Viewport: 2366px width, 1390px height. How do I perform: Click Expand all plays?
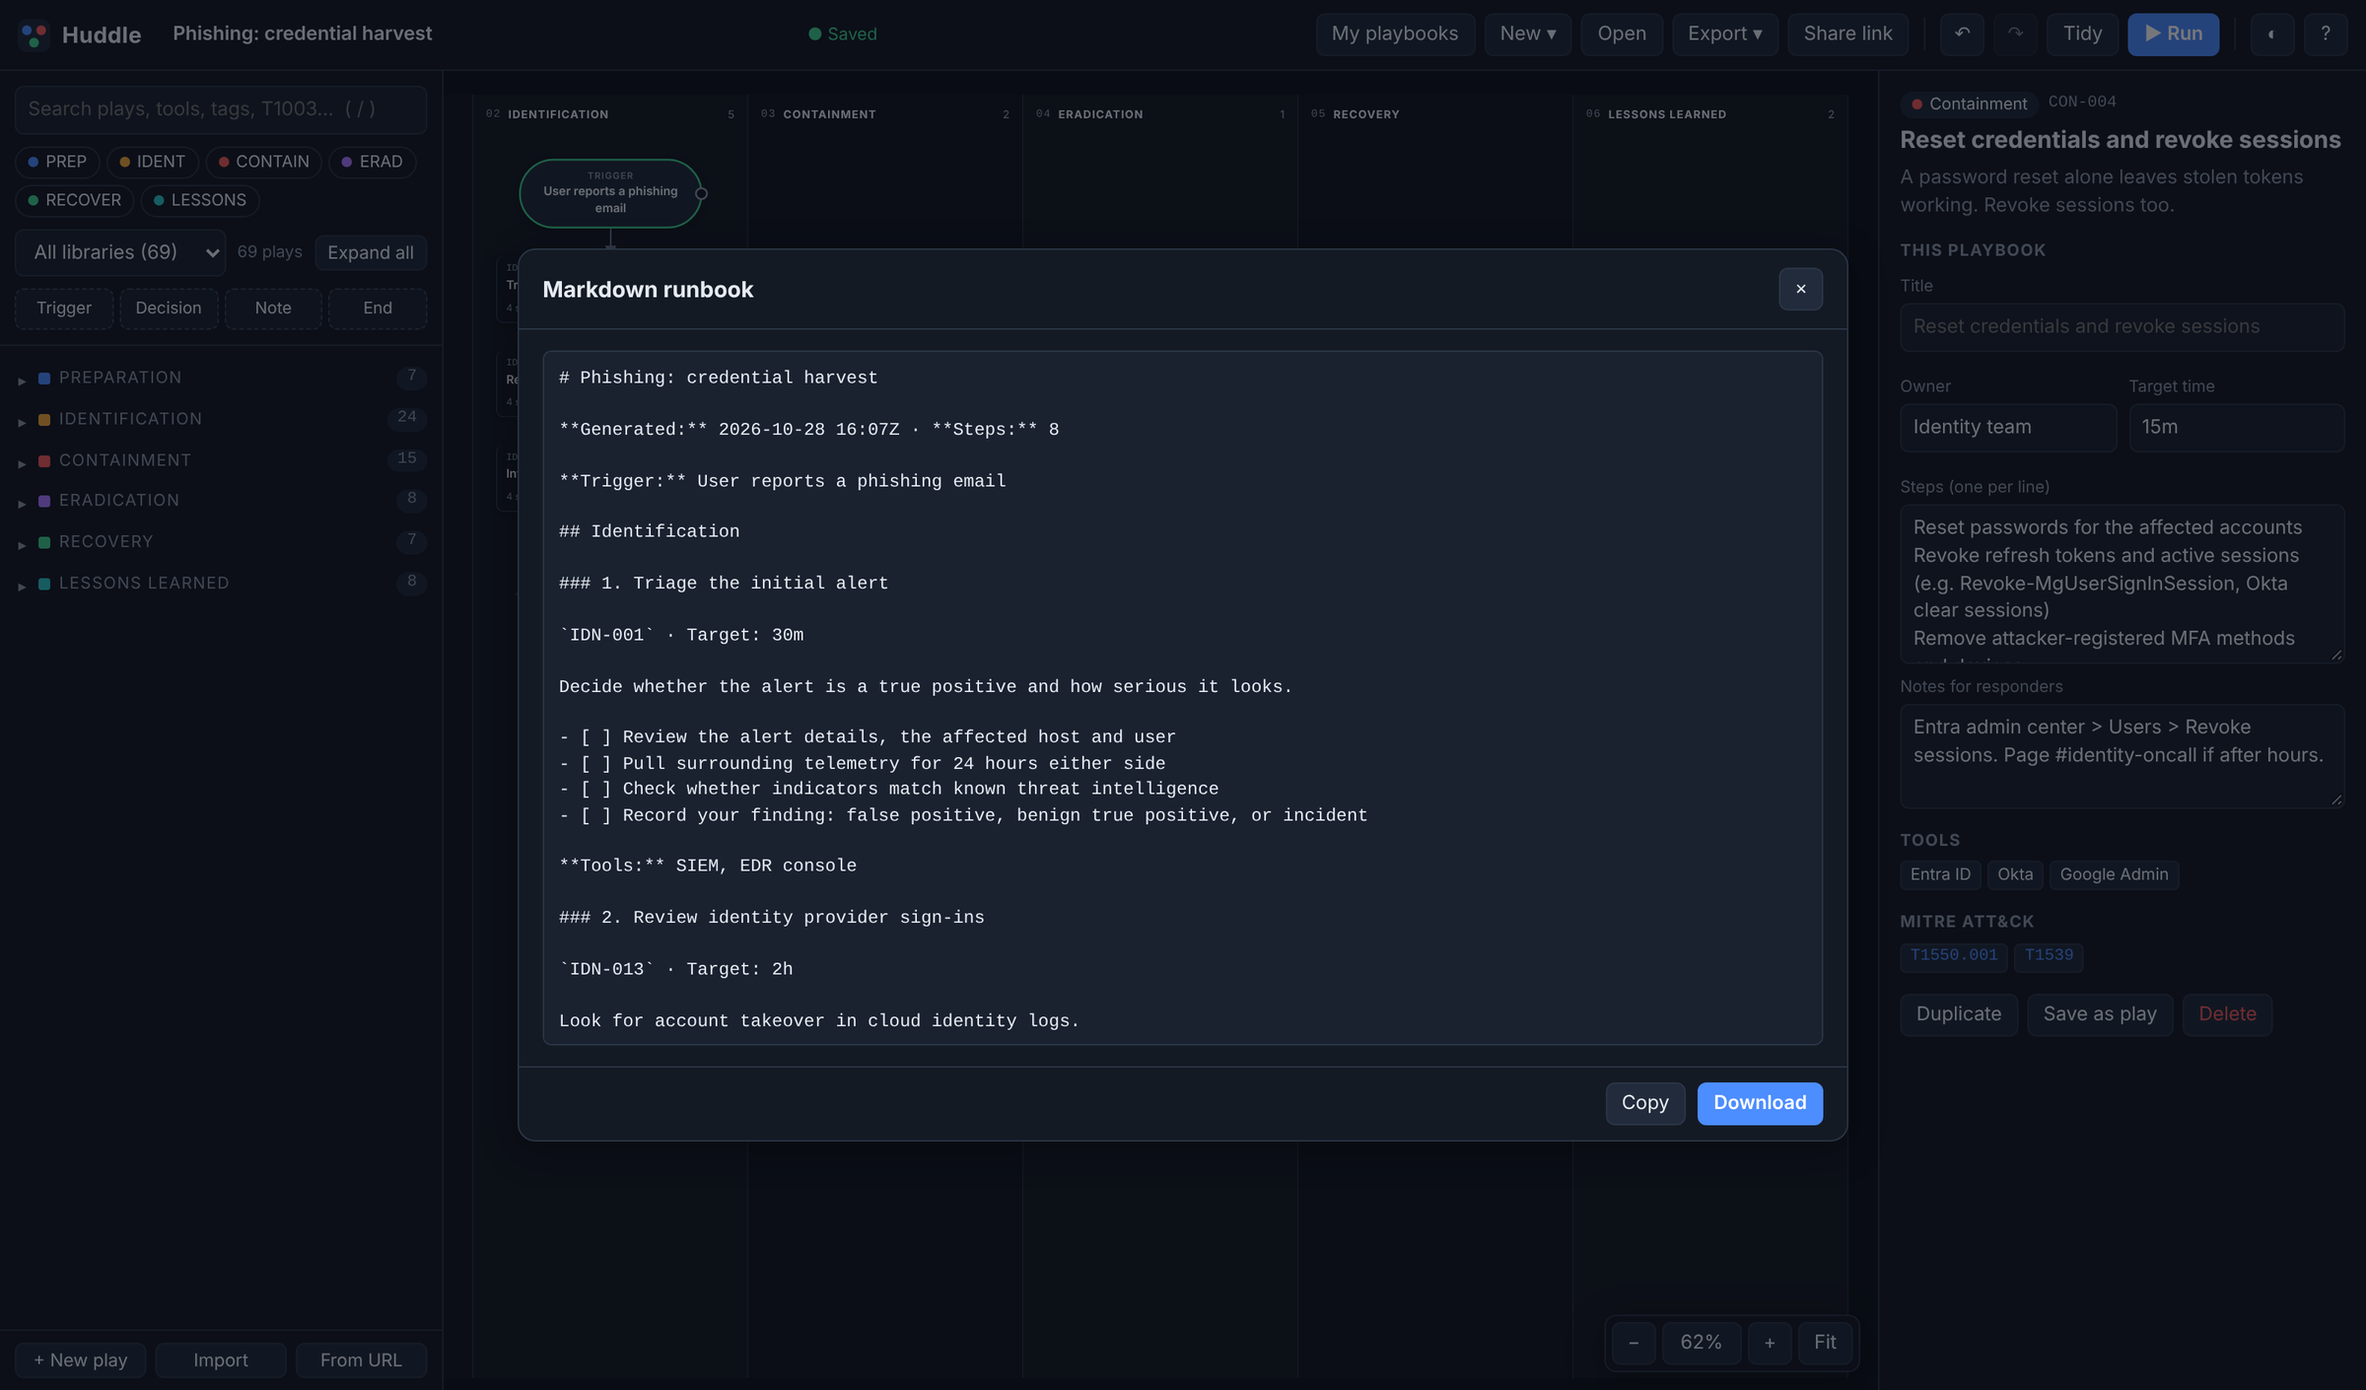click(x=371, y=252)
